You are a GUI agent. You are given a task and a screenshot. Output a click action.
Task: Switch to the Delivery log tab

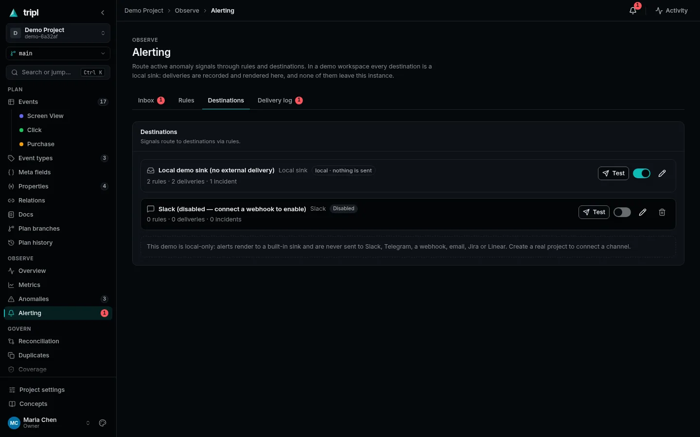280,101
